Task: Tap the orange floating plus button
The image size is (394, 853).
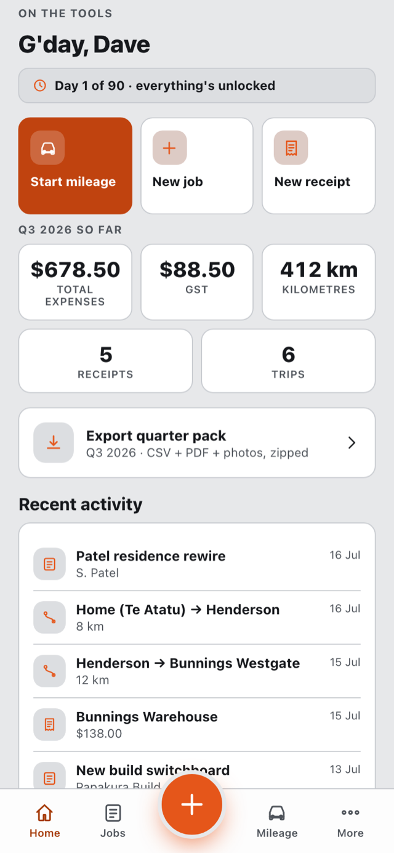Action: (x=192, y=805)
